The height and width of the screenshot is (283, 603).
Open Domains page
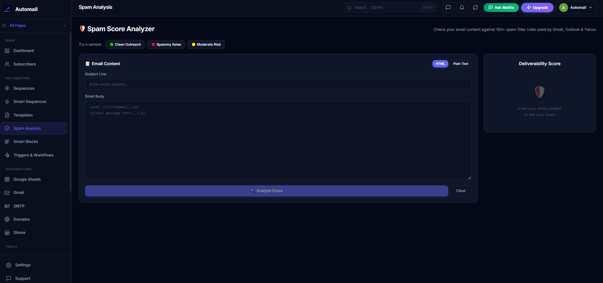34,219
